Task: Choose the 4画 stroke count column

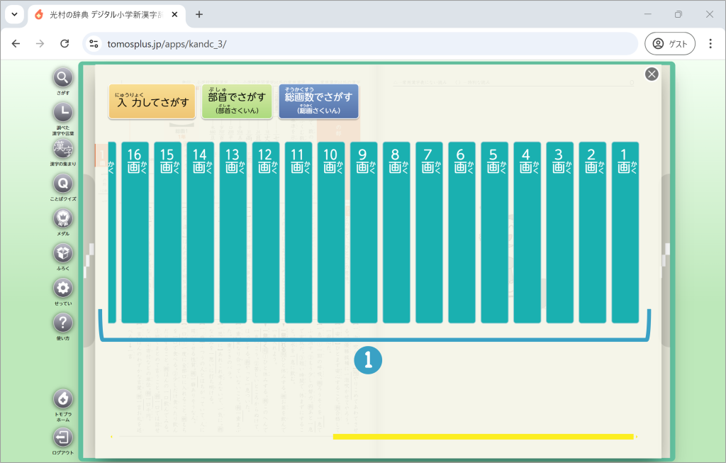Action: pyautogui.click(x=527, y=233)
